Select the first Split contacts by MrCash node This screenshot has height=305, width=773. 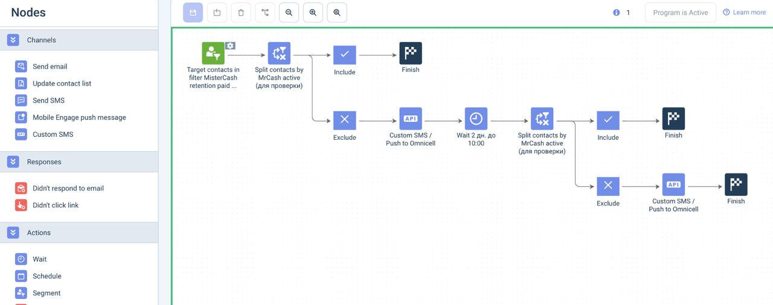[279, 53]
